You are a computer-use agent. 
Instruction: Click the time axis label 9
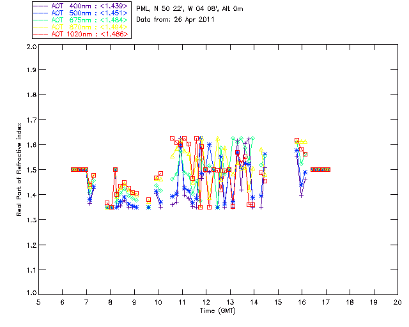pyautogui.click(x=134, y=302)
